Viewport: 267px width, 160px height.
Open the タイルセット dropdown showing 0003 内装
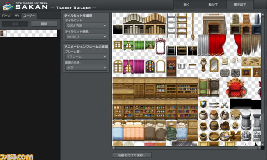[86, 25]
